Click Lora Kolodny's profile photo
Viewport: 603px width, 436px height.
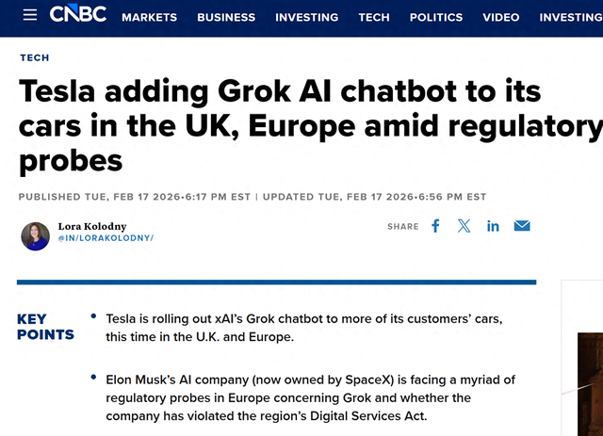point(35,235)
